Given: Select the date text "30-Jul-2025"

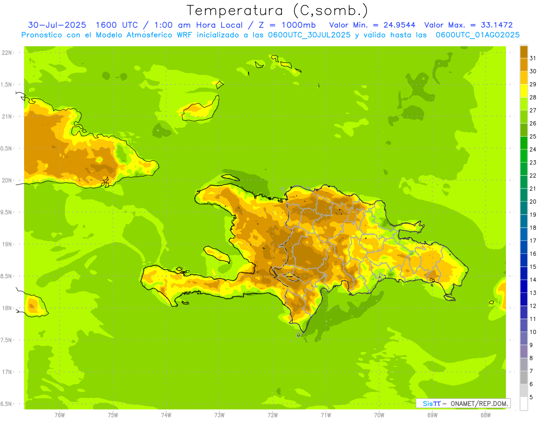Looking at the screenshot, I should coord(57,25).
